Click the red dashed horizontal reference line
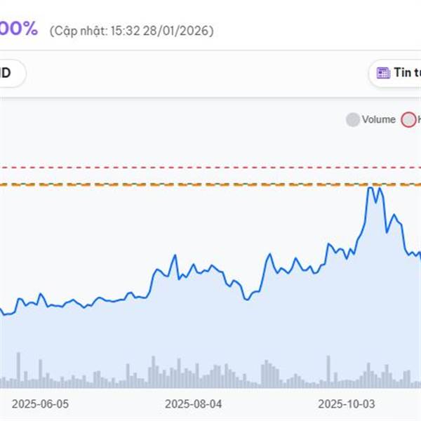This screenshot has width=421, height=421. [x=210, y=168]
